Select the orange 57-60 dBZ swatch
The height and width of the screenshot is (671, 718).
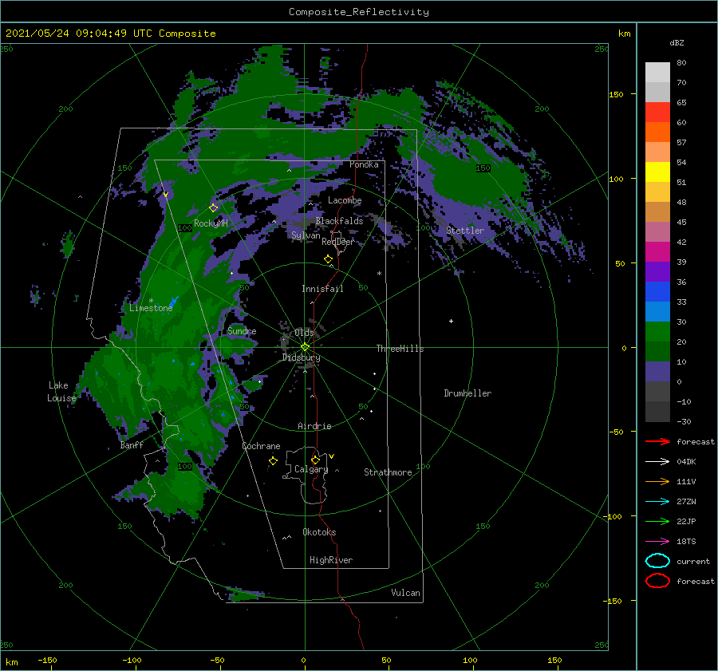click(657, 132)
